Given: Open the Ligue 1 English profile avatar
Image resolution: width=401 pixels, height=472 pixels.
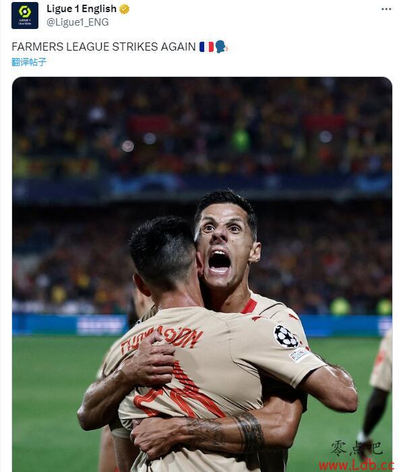Looking at the screenshot, I should 25,16.
